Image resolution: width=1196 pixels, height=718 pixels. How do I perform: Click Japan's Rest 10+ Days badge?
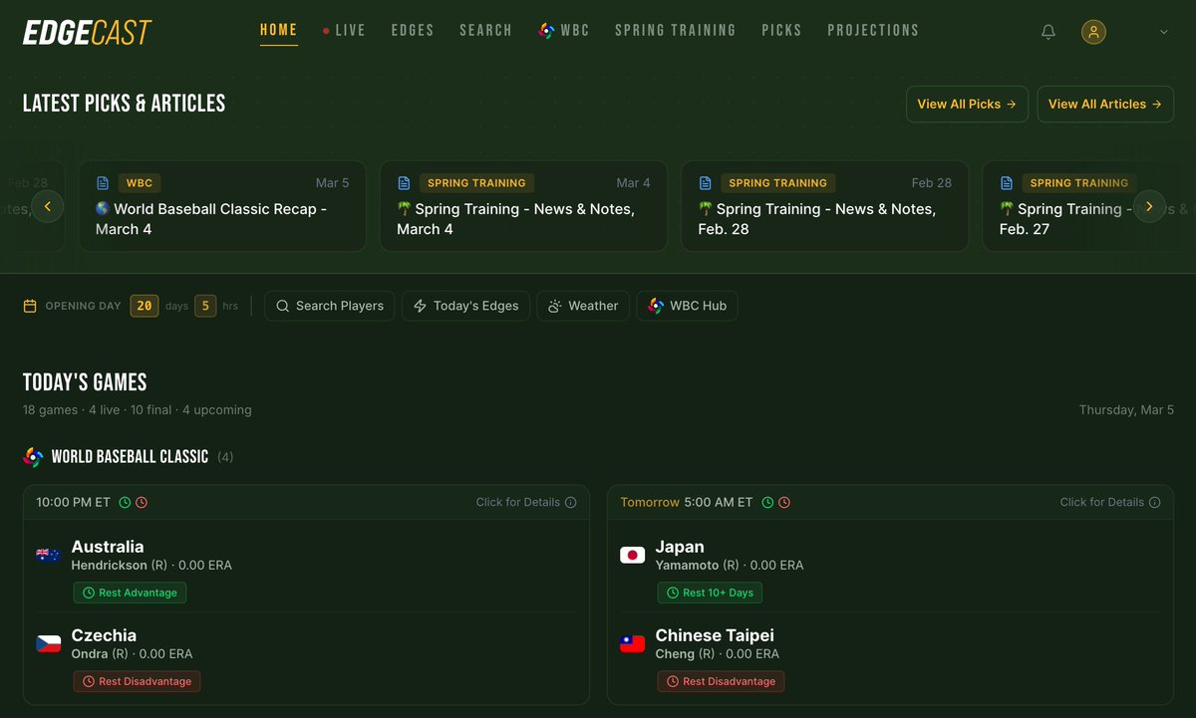710,593
